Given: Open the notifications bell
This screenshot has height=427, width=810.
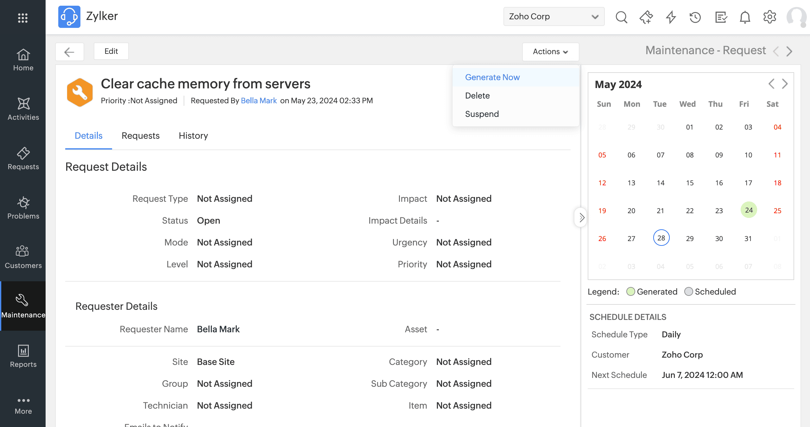Looking at the screenshot, I should point(745,17).
